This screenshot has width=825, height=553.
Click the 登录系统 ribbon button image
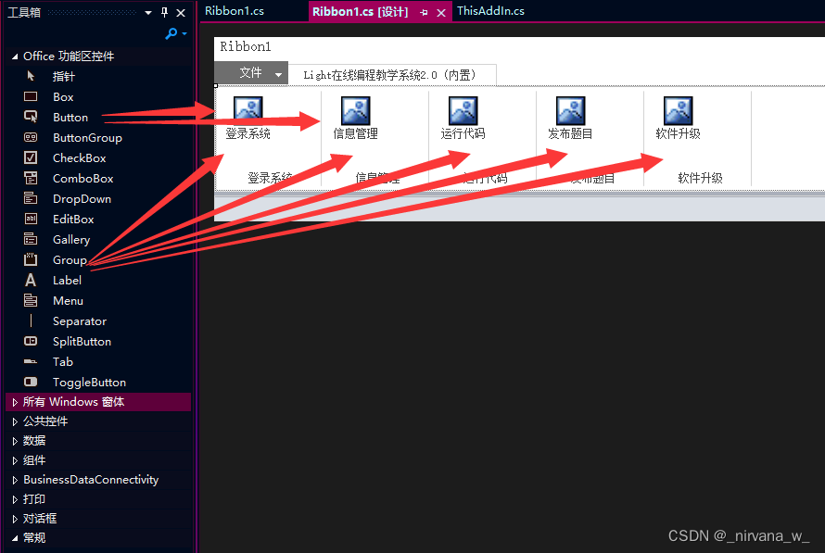click(x=247, y=110)
